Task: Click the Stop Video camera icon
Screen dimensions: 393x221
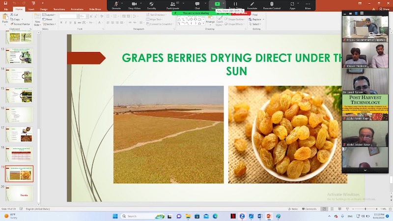Action: coord(134,4)
